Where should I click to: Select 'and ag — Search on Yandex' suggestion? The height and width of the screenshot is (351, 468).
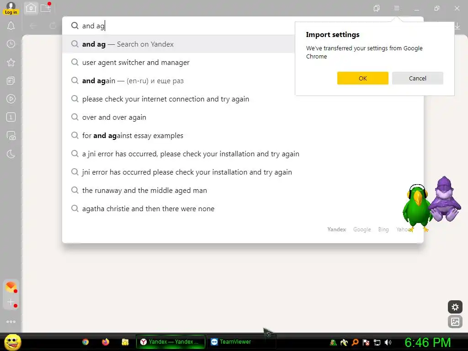tap(179, 44)
